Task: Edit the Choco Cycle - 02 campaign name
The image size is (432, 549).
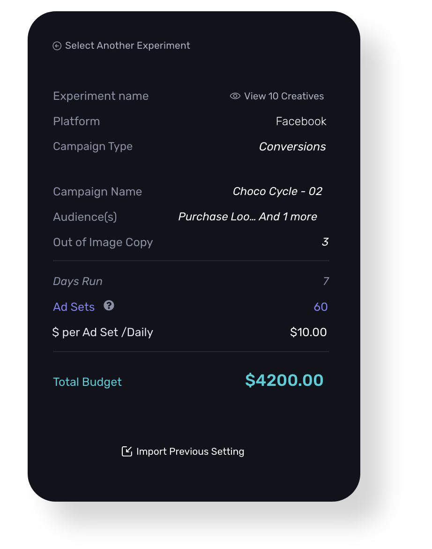Action: click(x=277, y=191)
